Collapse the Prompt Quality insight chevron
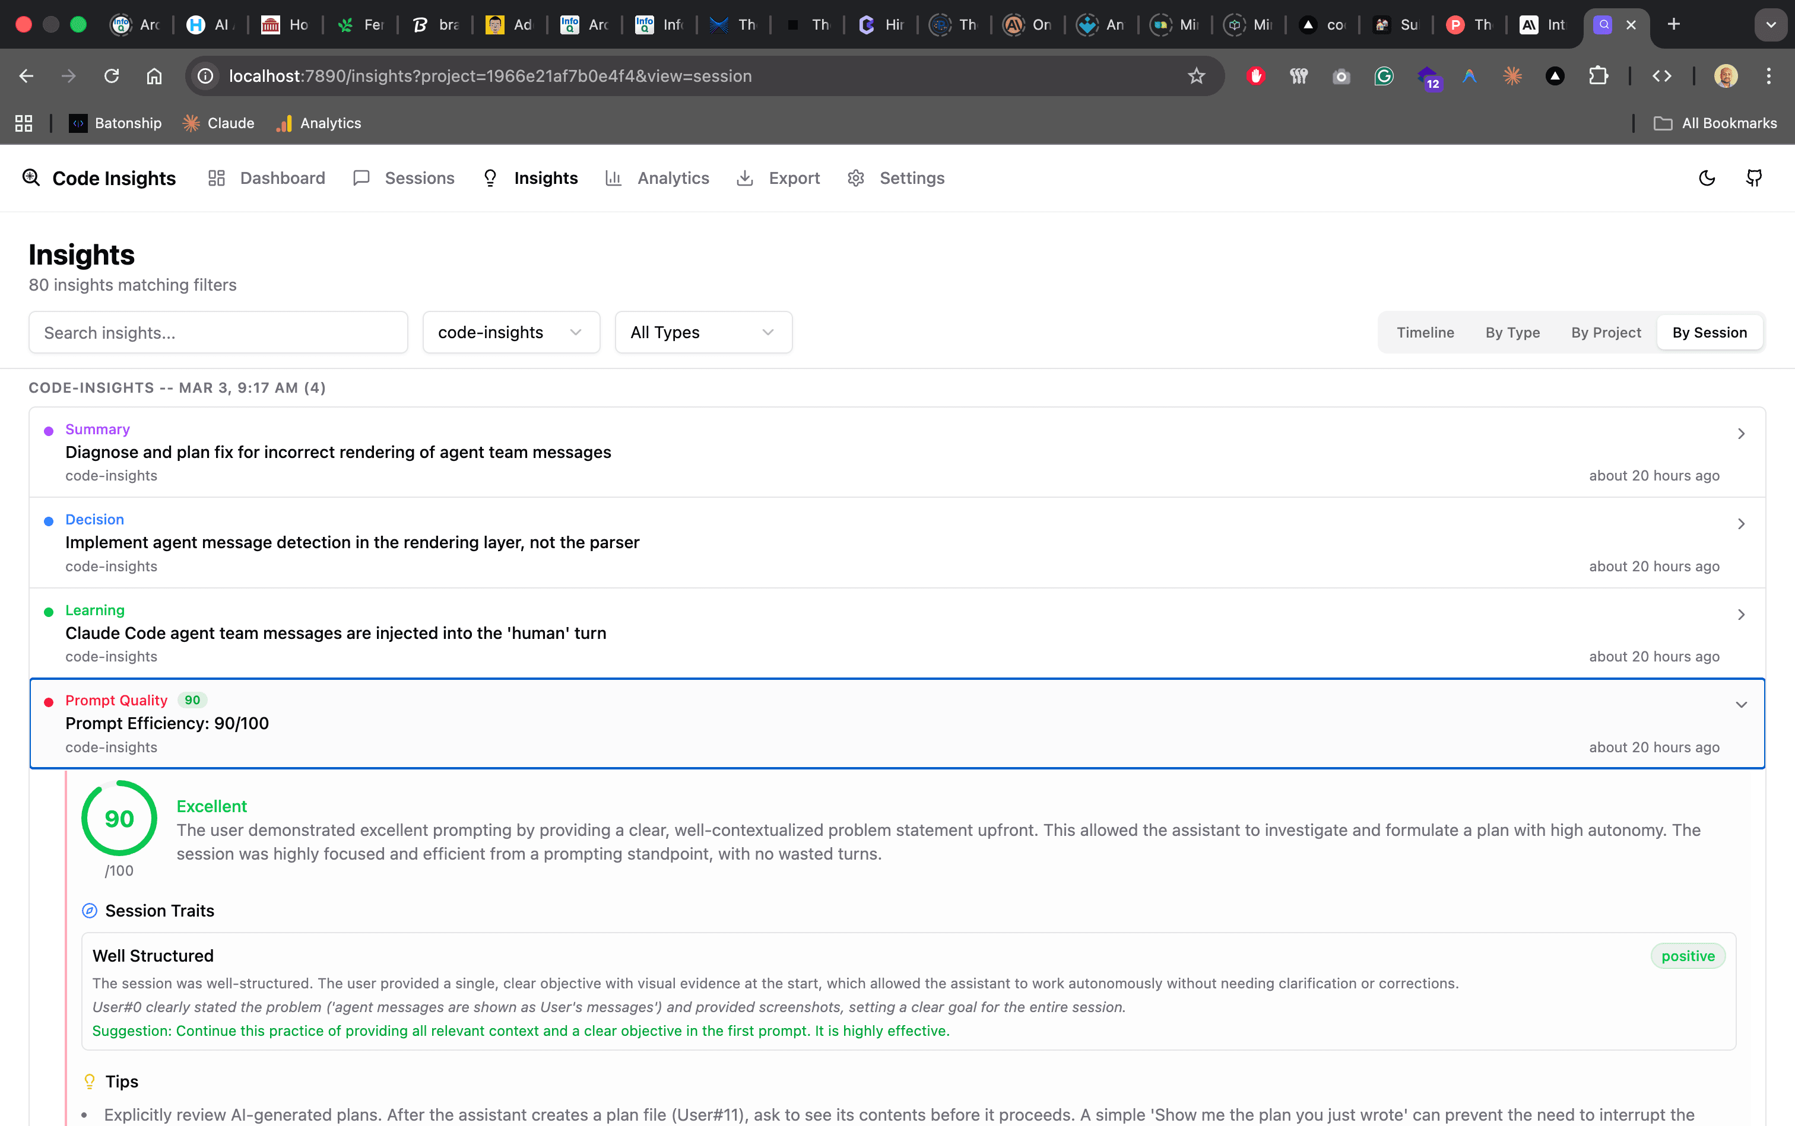Screen dimensions: 1795x1126 point(1742,705)
